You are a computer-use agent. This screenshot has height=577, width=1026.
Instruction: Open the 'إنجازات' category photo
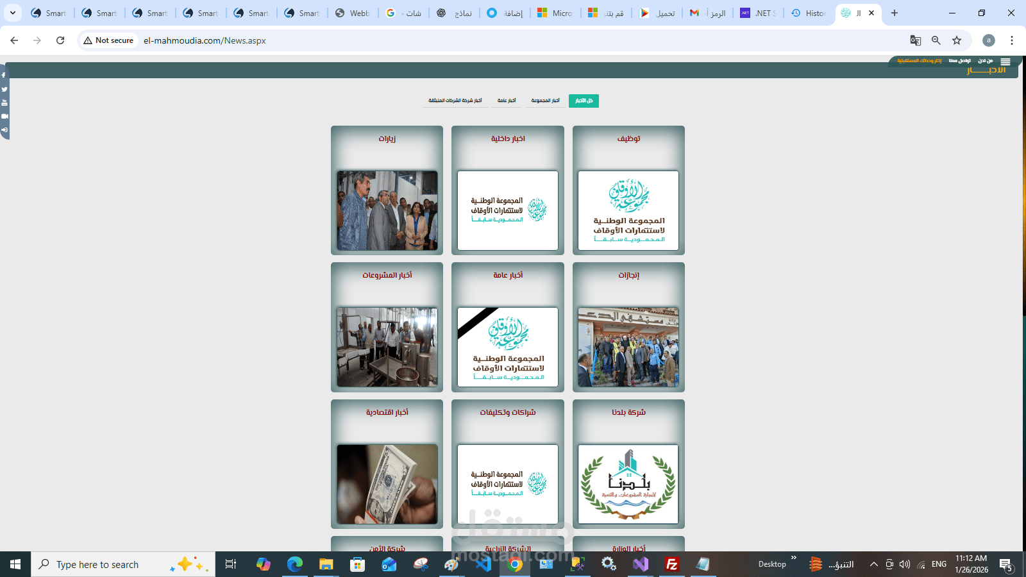click(628, 347)
